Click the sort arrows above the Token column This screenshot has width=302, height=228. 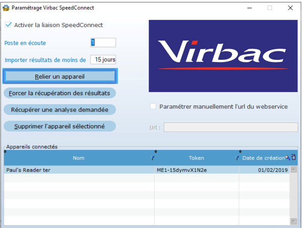pyautogui.click(x=156, y=151)
